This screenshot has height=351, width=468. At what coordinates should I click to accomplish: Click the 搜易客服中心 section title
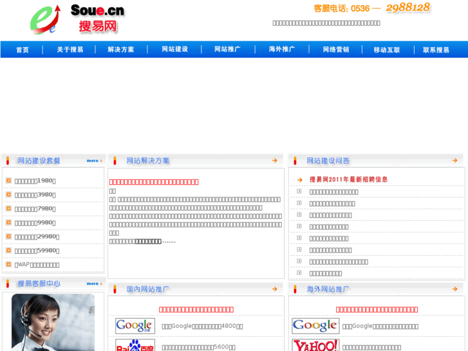coord(39,283)
